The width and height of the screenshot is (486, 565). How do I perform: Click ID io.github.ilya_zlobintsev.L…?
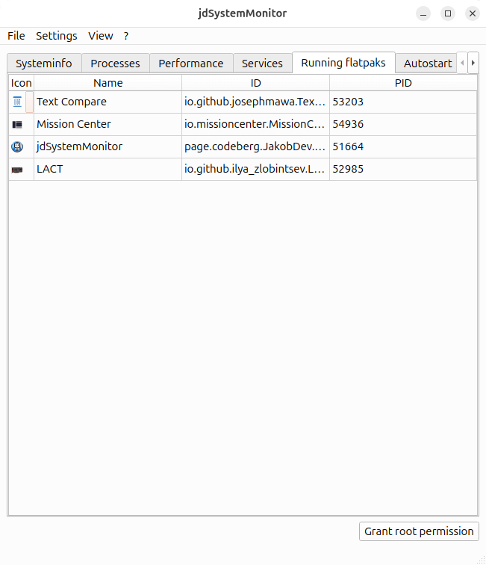pyautogui.click(x=255, y=169)
